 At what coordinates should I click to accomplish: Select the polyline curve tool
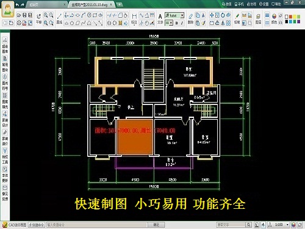tap(84, 23)
